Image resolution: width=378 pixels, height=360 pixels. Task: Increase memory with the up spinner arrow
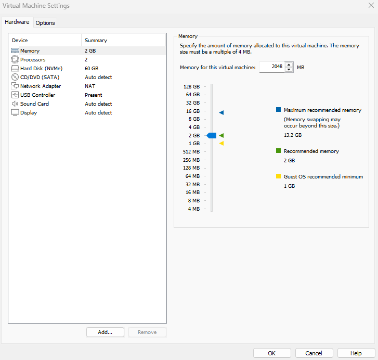click(289, 65)
